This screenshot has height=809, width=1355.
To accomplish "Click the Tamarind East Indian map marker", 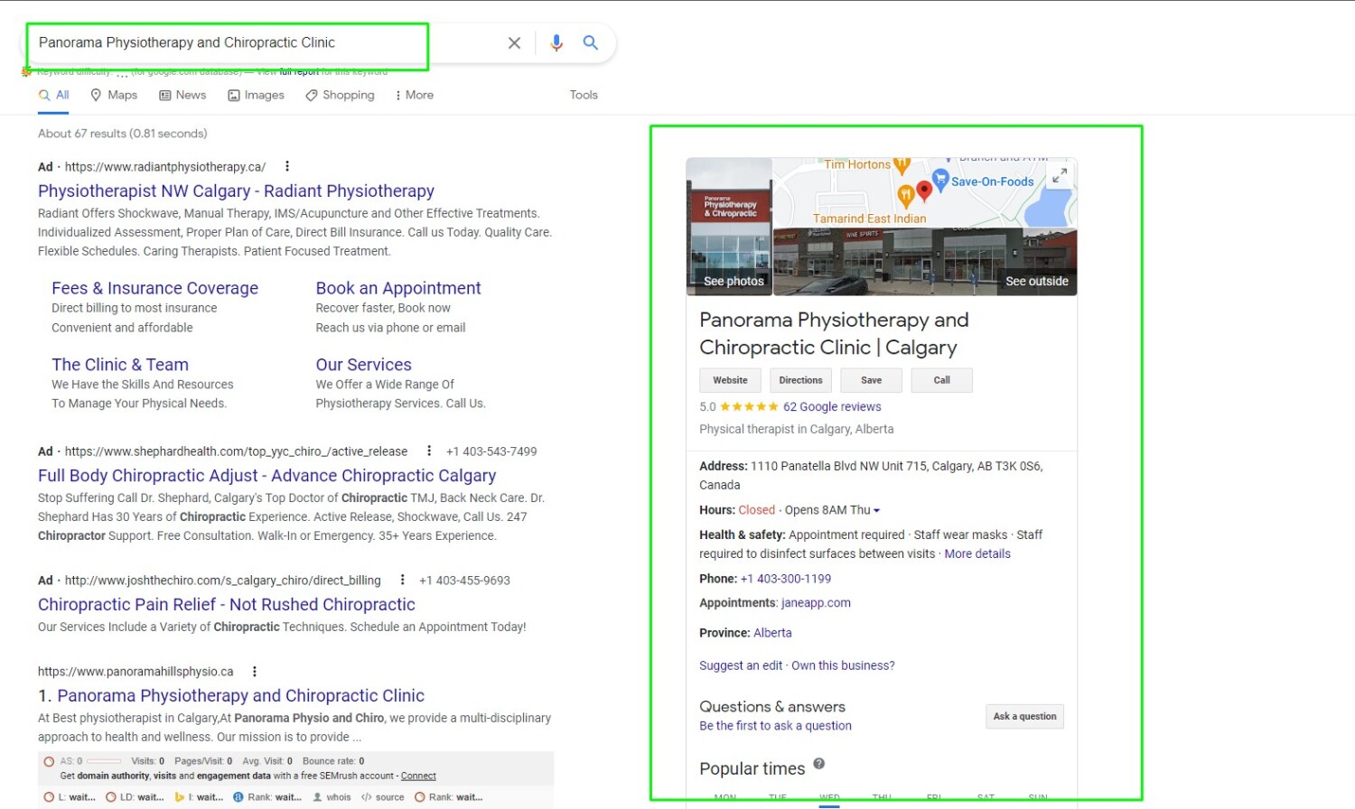I will tap(906, 195).
